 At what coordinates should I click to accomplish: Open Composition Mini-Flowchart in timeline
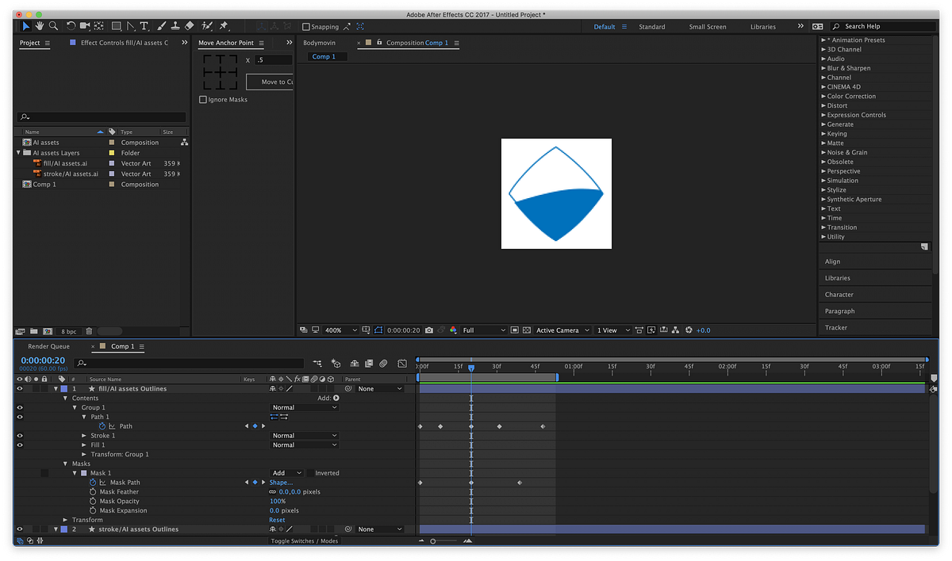pyautogui.click(x=317, y=364)
